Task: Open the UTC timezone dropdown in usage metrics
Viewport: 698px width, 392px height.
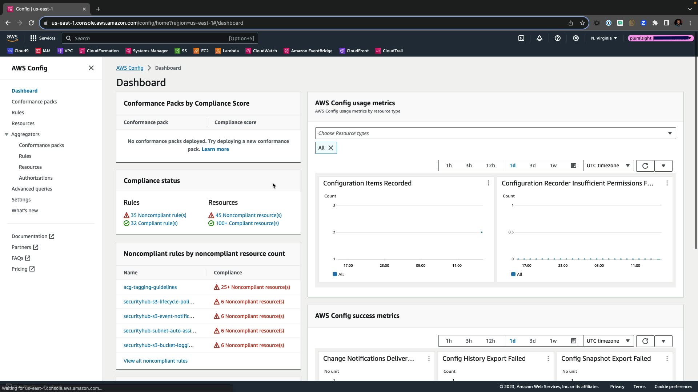Action: 608,166
